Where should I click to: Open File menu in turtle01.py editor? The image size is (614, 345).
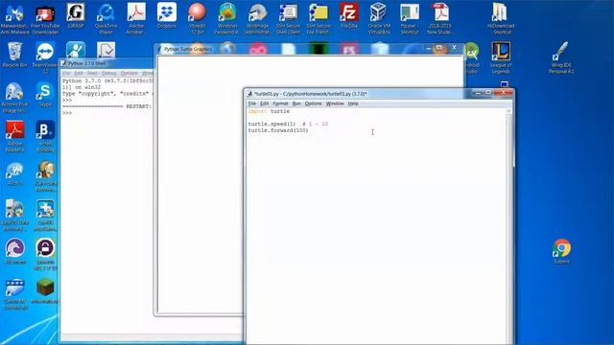pos(251,103)
